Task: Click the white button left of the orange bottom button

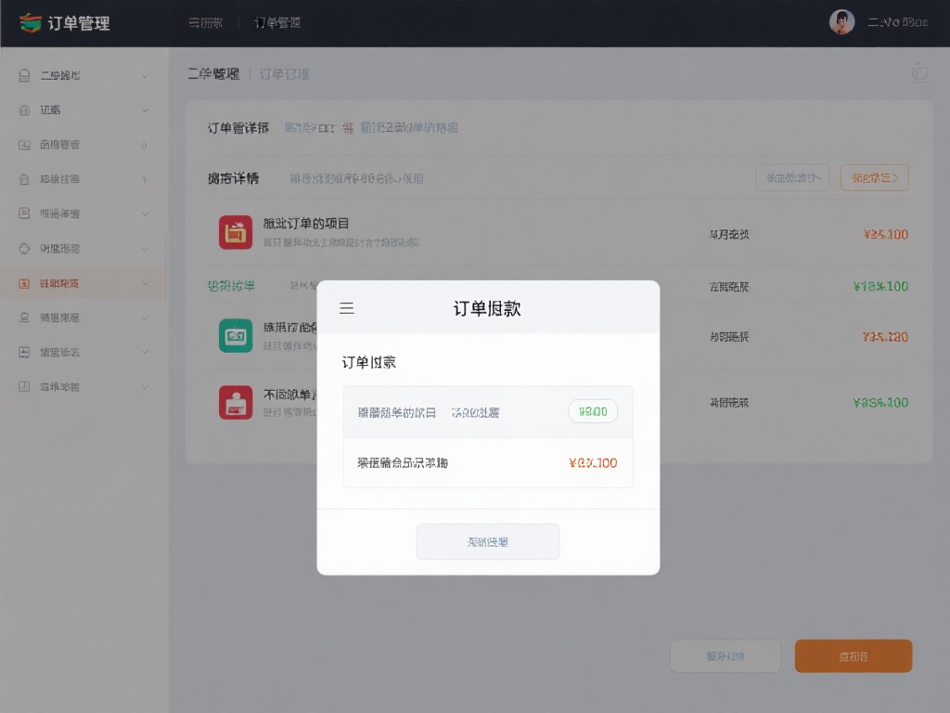Action: pos(725,656)
